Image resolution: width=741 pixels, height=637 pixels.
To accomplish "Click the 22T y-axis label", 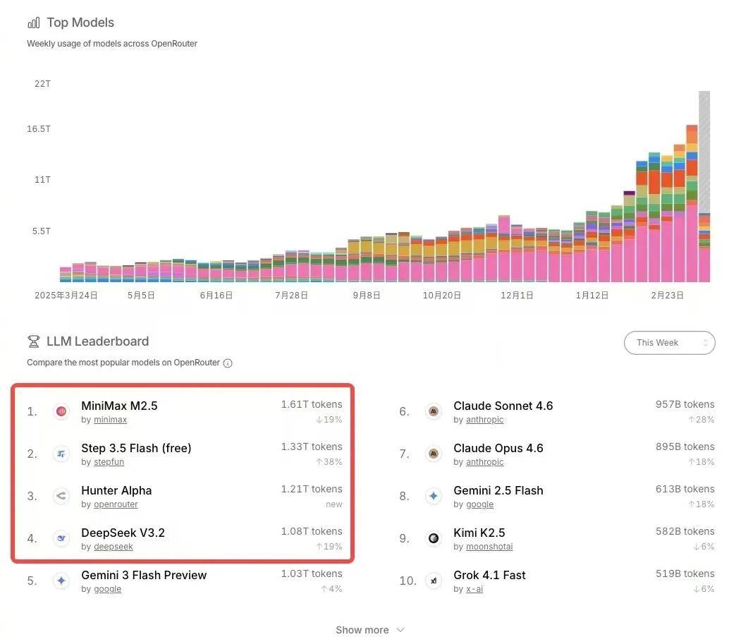I will coord(42,84).
